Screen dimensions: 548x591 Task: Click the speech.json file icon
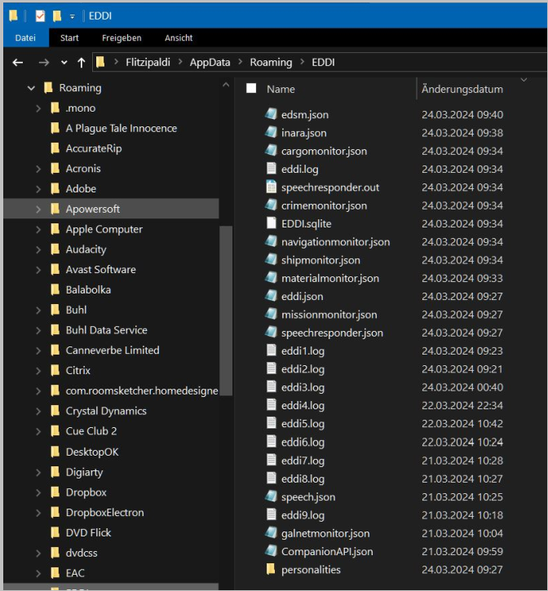[272, 496]
